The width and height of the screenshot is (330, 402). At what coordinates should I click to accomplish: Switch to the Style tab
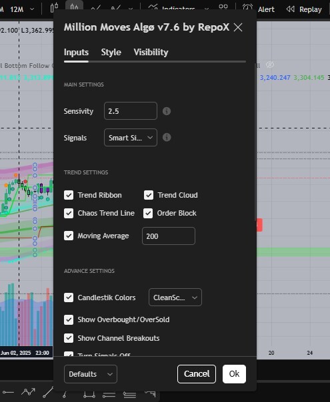tap(111, 52)
